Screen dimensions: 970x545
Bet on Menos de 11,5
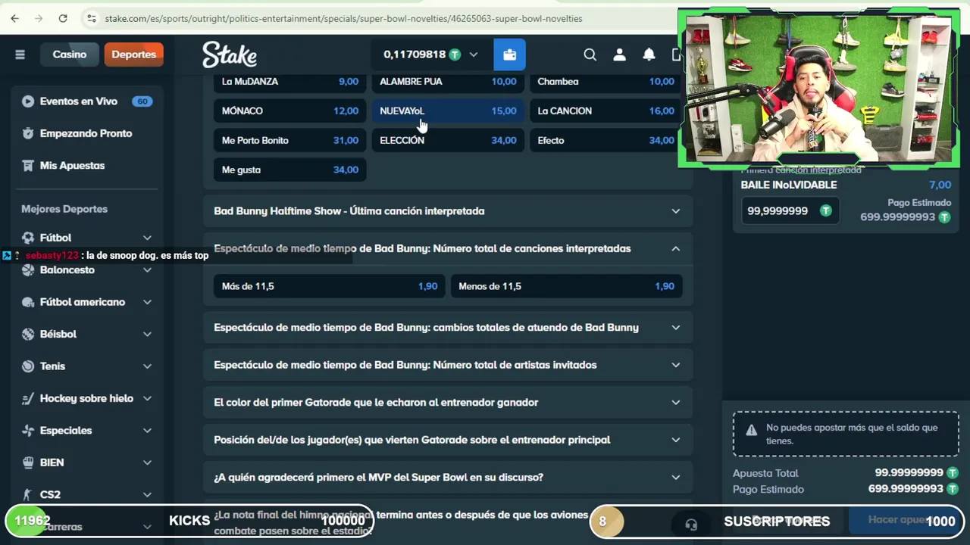click(x=565, y=286)
